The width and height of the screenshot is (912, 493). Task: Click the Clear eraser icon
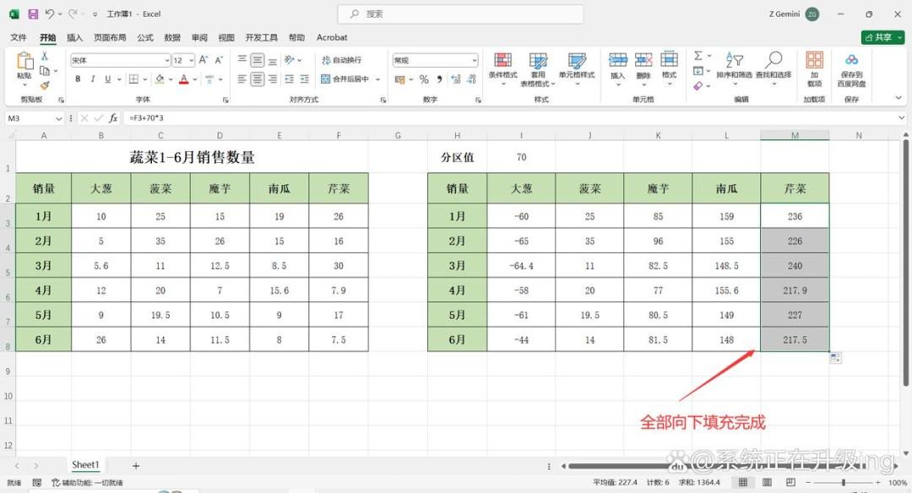tap(698, 86)
